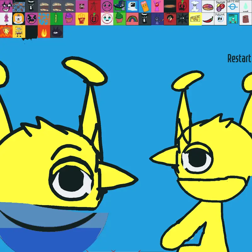252x252 pixels.
Task: Select the green frosting cupcake tile
Action: tap(120, 19)
